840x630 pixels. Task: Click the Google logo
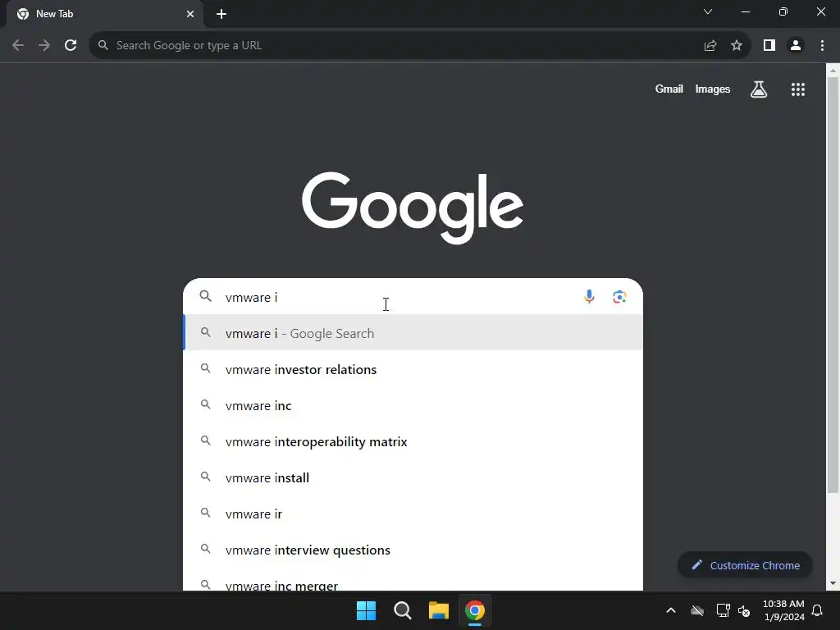pos(413,208)
